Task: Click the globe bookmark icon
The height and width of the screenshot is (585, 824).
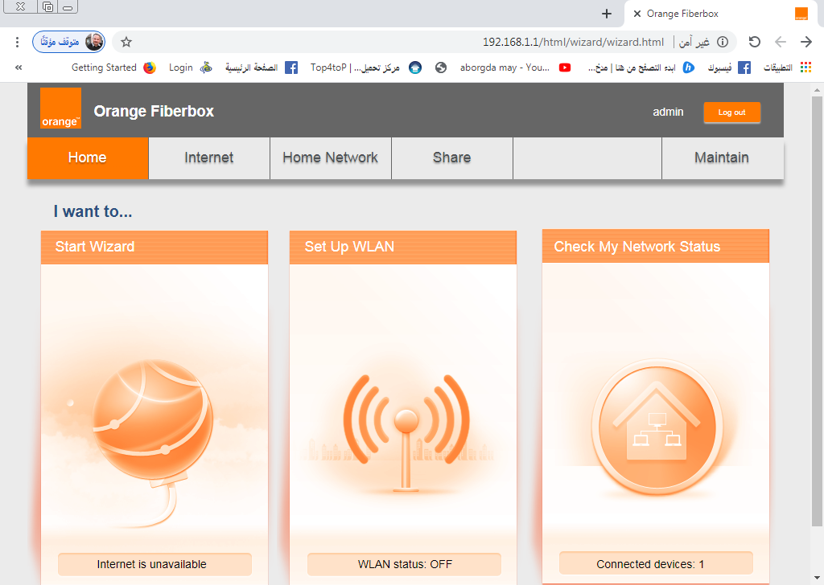Action: [441, 67]
